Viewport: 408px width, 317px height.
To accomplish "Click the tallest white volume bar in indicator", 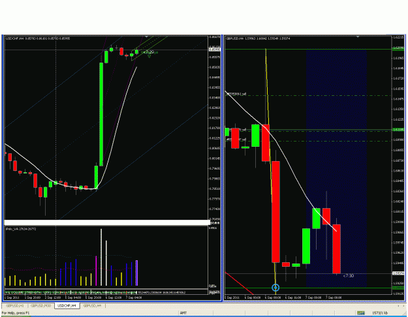I will 101,257.
